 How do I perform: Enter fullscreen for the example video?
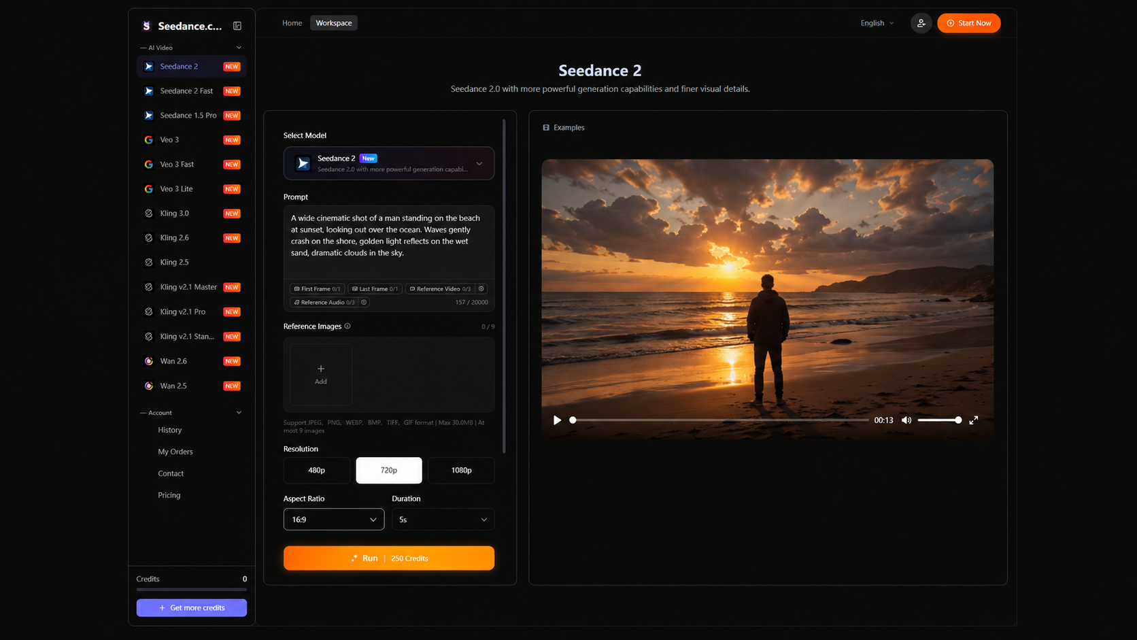click(974, 420)
